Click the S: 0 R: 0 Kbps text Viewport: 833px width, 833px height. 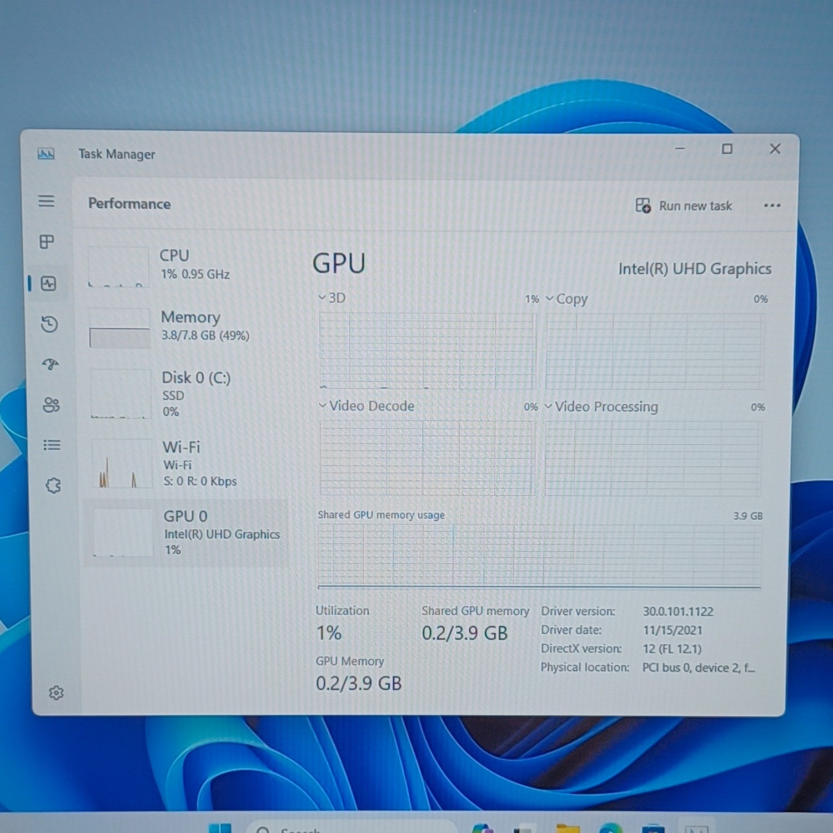(200, 481)
